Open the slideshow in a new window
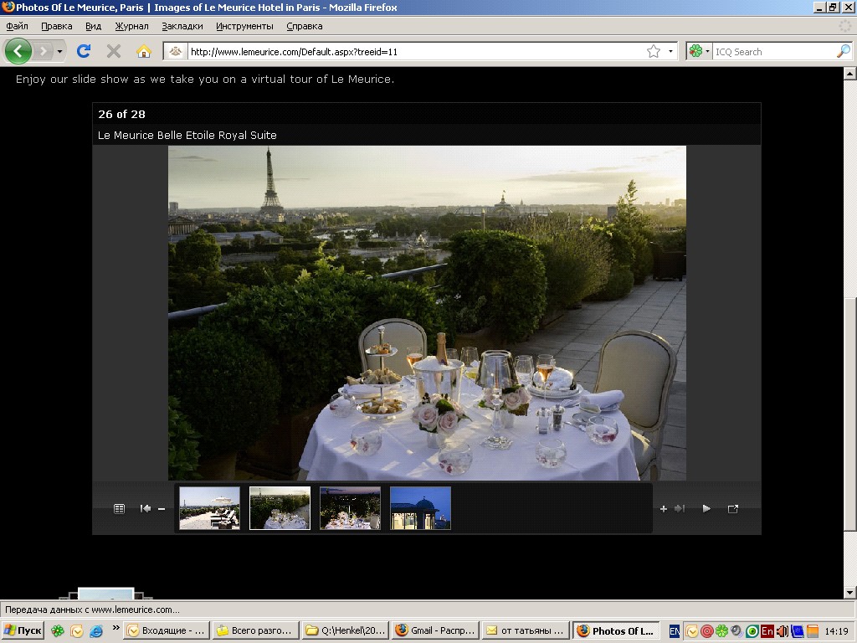The height and width of the screenshot is (643, 857). pos(733,508)
